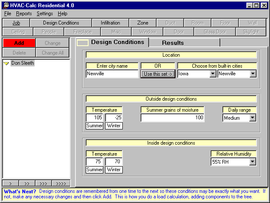The width and height of the screenshot is (270, 203).
Task: Open the Help menu
Action: click(62, 14)
